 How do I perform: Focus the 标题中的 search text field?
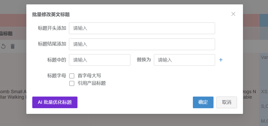(x=100, y=60)
